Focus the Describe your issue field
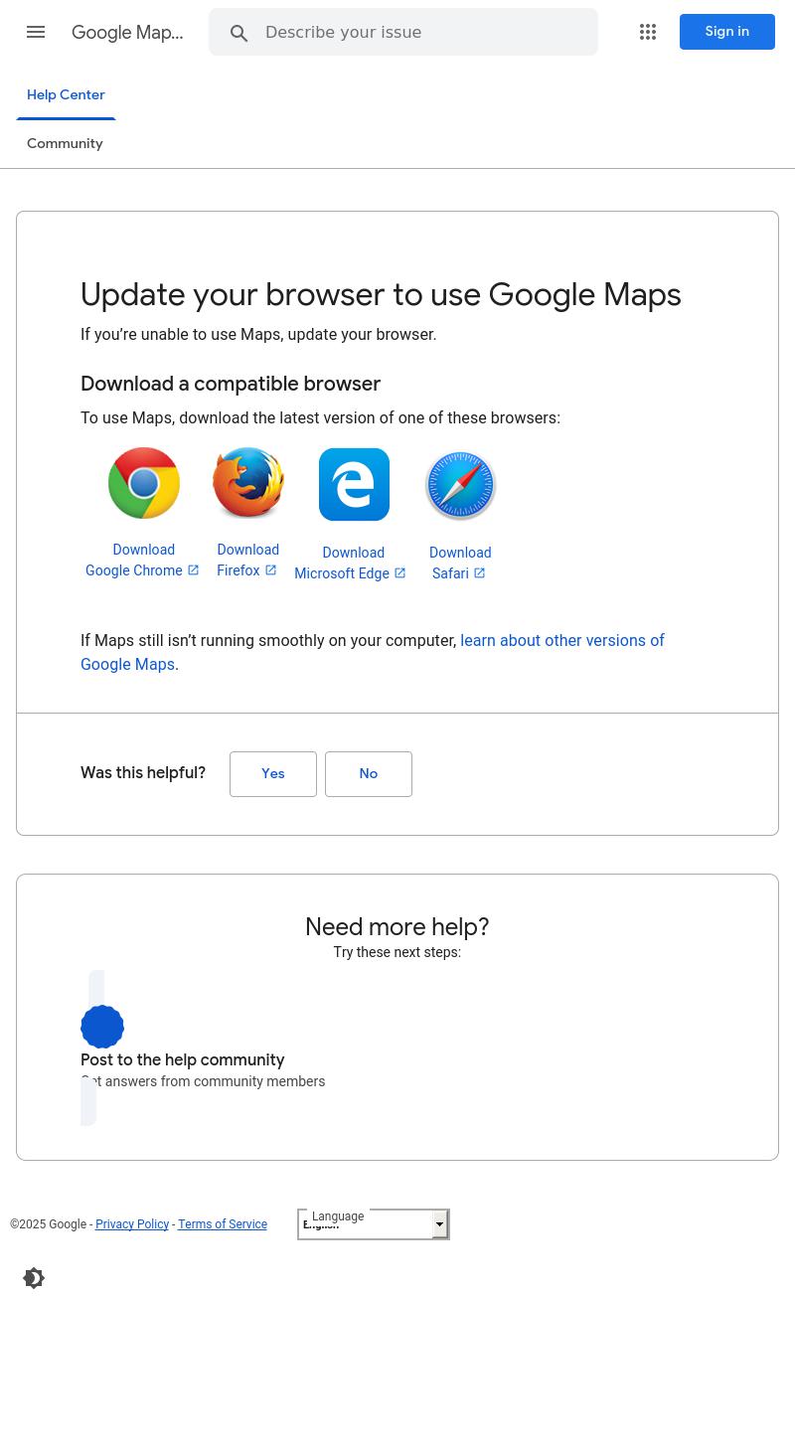 click(x=424, y=33)
